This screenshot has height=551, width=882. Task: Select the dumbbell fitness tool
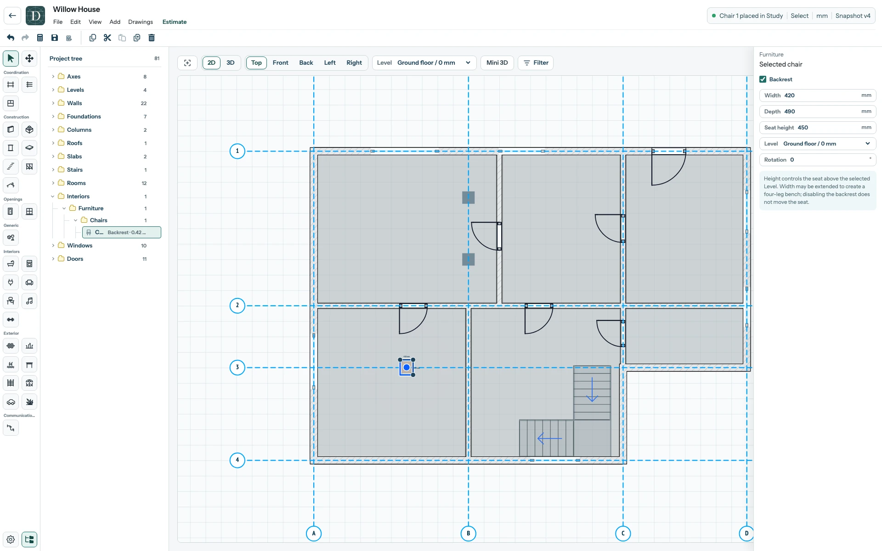coord(11,320)
